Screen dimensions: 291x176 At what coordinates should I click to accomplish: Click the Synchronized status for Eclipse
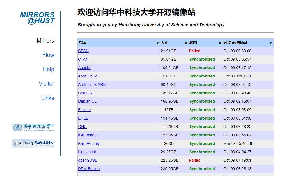pos(202,110)
